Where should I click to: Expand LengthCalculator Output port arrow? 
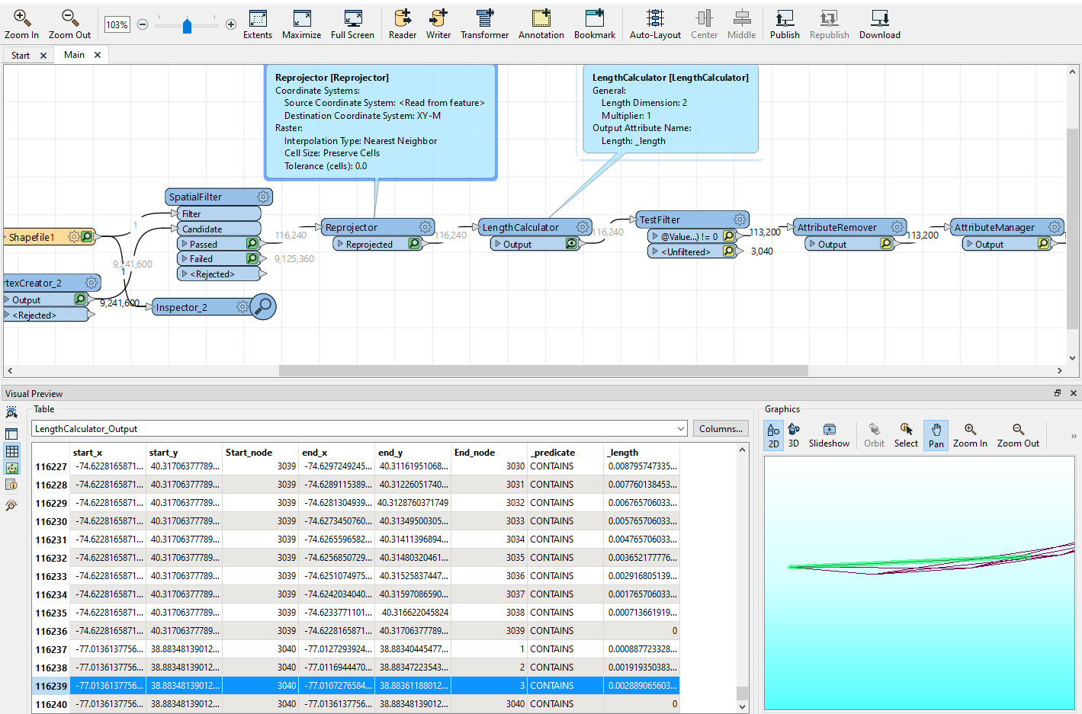click(498, 244)
